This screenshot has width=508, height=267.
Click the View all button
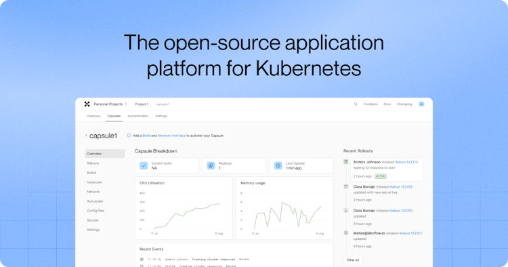pyautogui.click(x=353, y=260)
